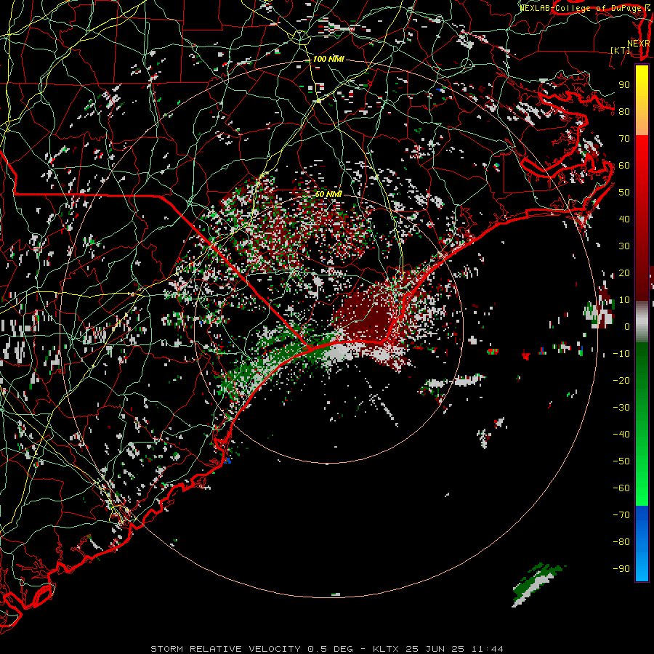Click the -60 value on the velocity scale

coord(621,488)
